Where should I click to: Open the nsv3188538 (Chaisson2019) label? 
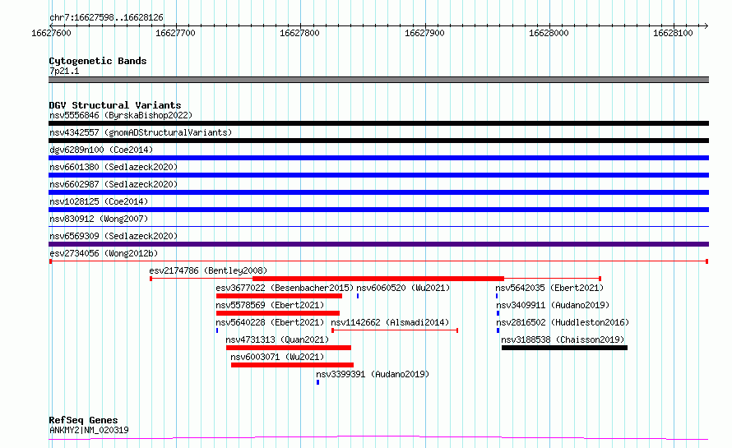563,339
